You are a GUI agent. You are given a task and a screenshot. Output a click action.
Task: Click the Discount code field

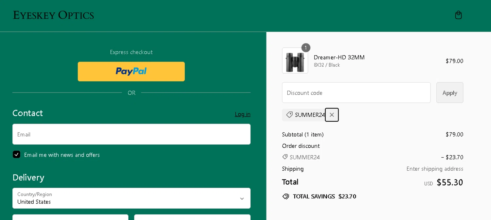(356, 93)
